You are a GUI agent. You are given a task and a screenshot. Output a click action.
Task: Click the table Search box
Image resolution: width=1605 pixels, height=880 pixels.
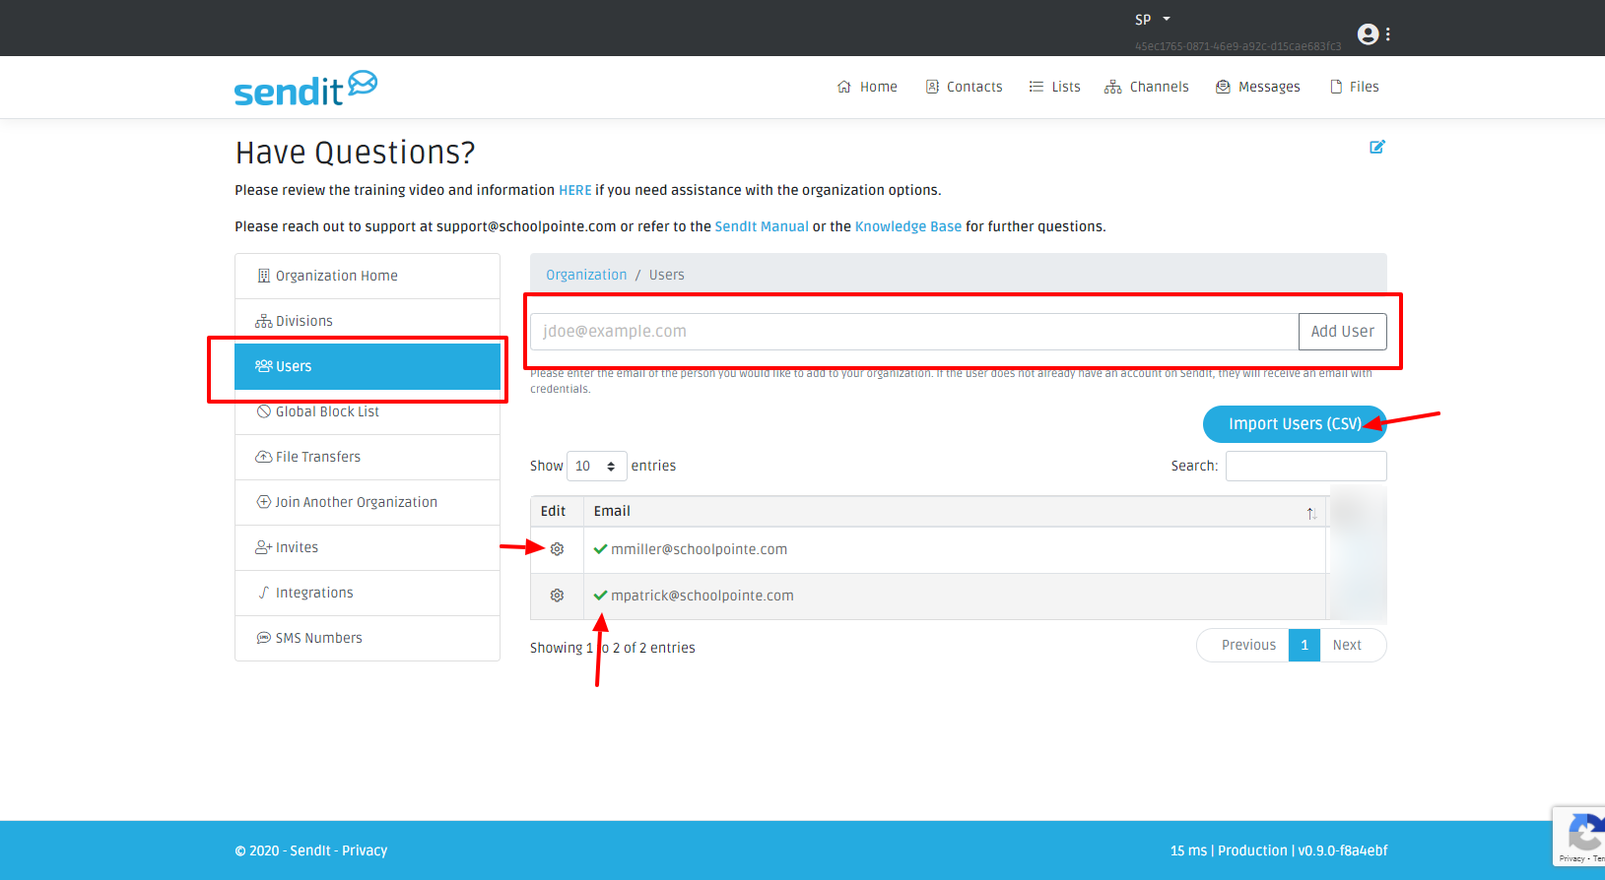[1305, 466]
